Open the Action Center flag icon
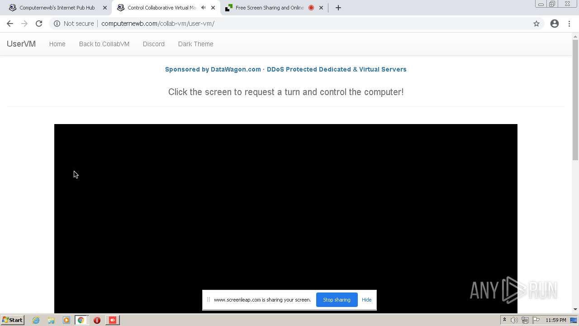 coord(536,320)
